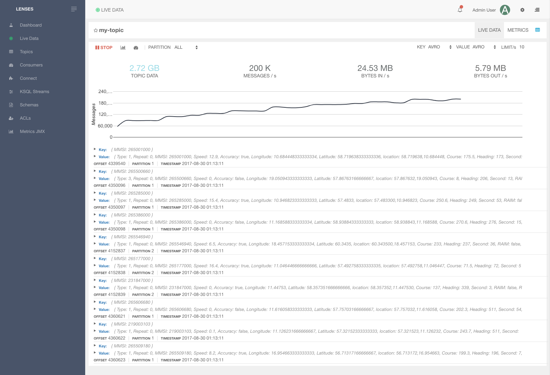The width and height of the screenshot is (550, 375).
Task: Click the Connect puzzle icon
Action: coord(11,78)
